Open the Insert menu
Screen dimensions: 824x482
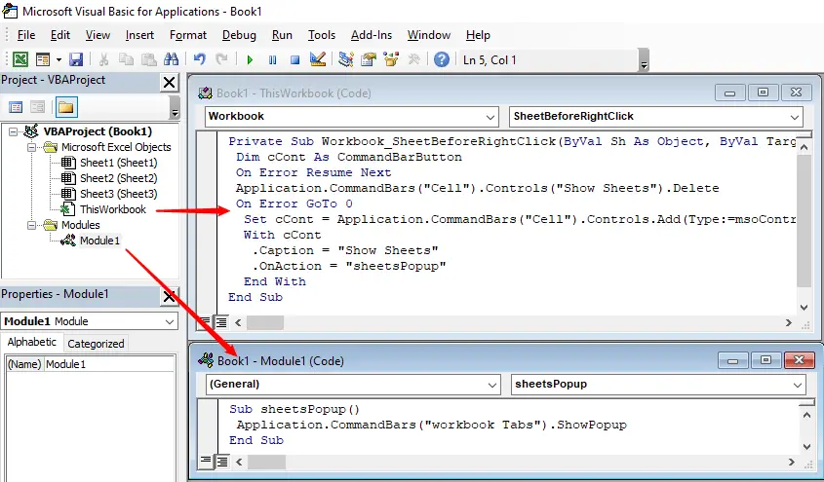tap(139, 35)
